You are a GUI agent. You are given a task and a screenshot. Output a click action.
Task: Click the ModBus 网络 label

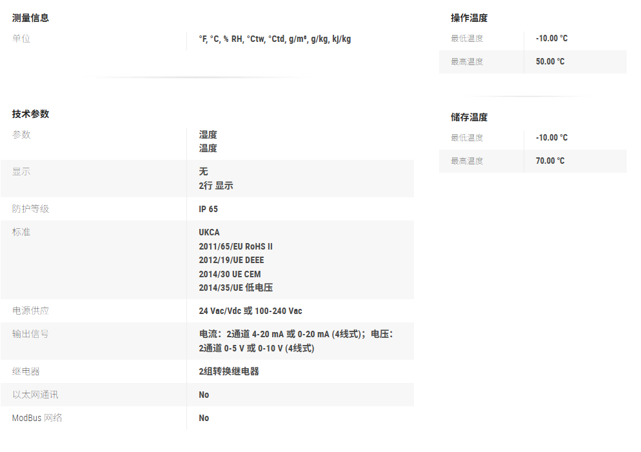coord(37,418)
